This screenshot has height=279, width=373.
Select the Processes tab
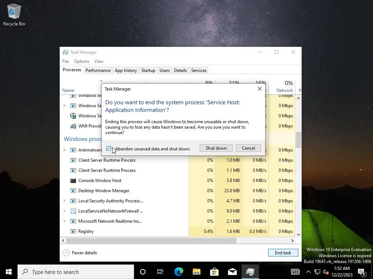point(72,70)
